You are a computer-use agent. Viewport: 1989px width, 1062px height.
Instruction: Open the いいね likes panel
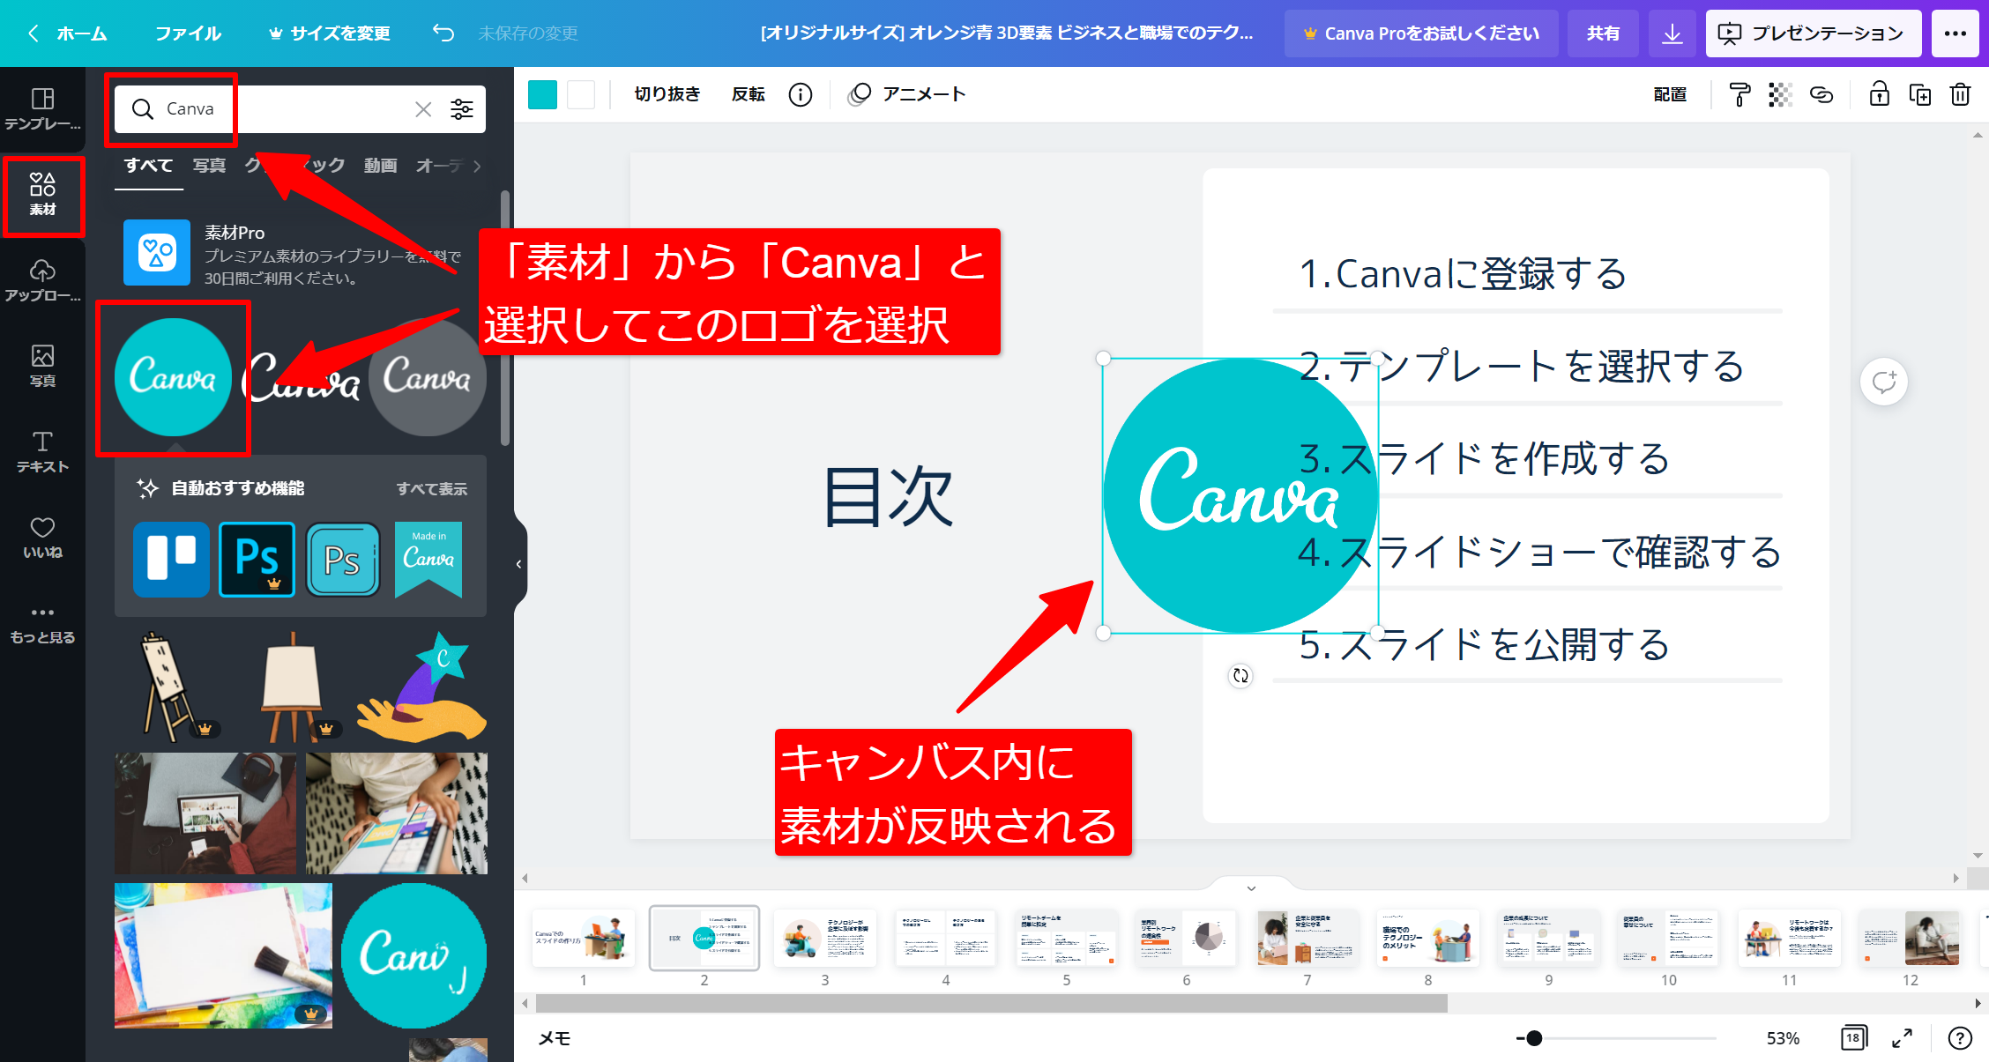(x=42, y=537)
